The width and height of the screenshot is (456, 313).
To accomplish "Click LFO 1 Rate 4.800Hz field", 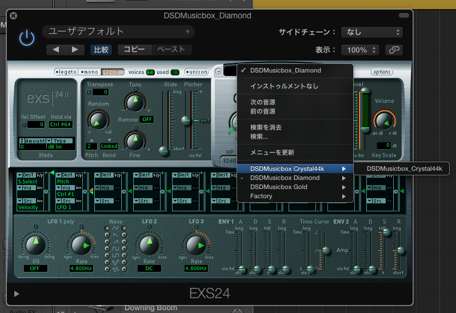I will [x=81, y=268].
